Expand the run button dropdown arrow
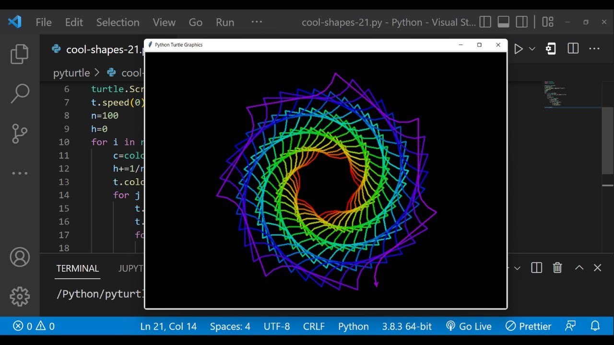Image resolution: width=614 pixels, height=345 pixels. tap(532, 49)
